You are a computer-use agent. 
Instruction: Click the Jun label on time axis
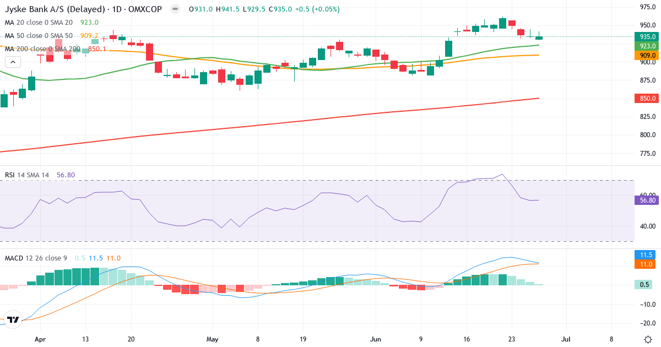click(375, 339)
